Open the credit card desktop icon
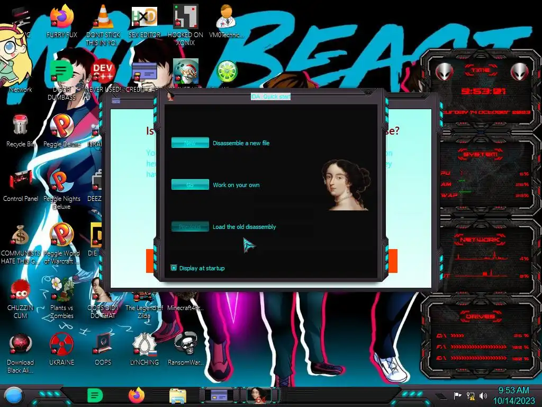542x407 pixels. pyautogui.click(x=144, y=72)
